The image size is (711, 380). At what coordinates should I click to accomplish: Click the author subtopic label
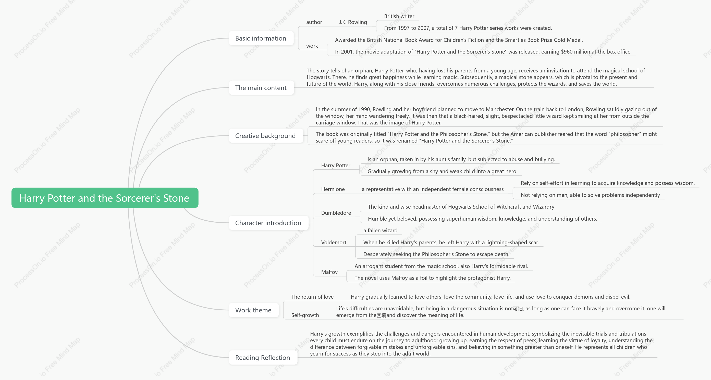(314, 22)
